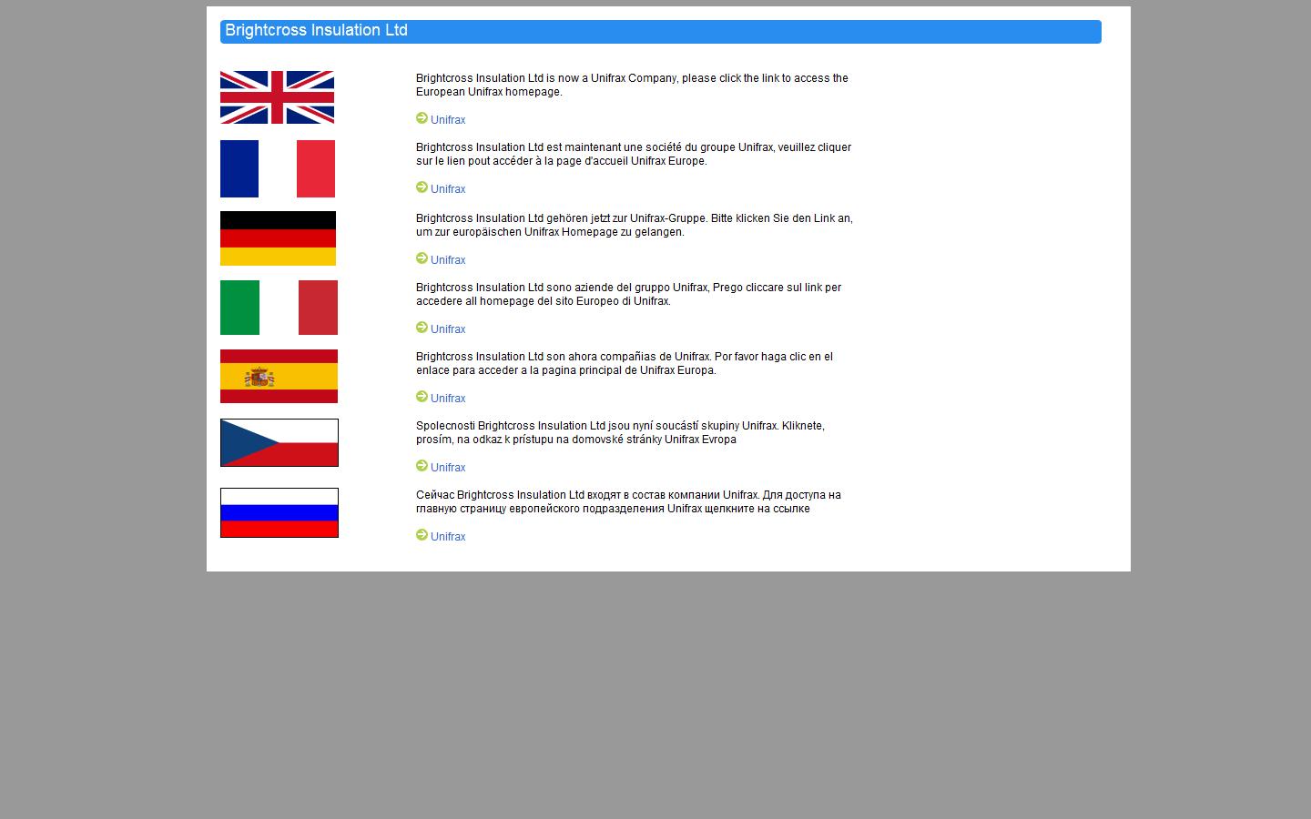This screenshot has height=819, width=1311.
Task: Open the Unifrax link in the German section
Action: coord(448,259)
